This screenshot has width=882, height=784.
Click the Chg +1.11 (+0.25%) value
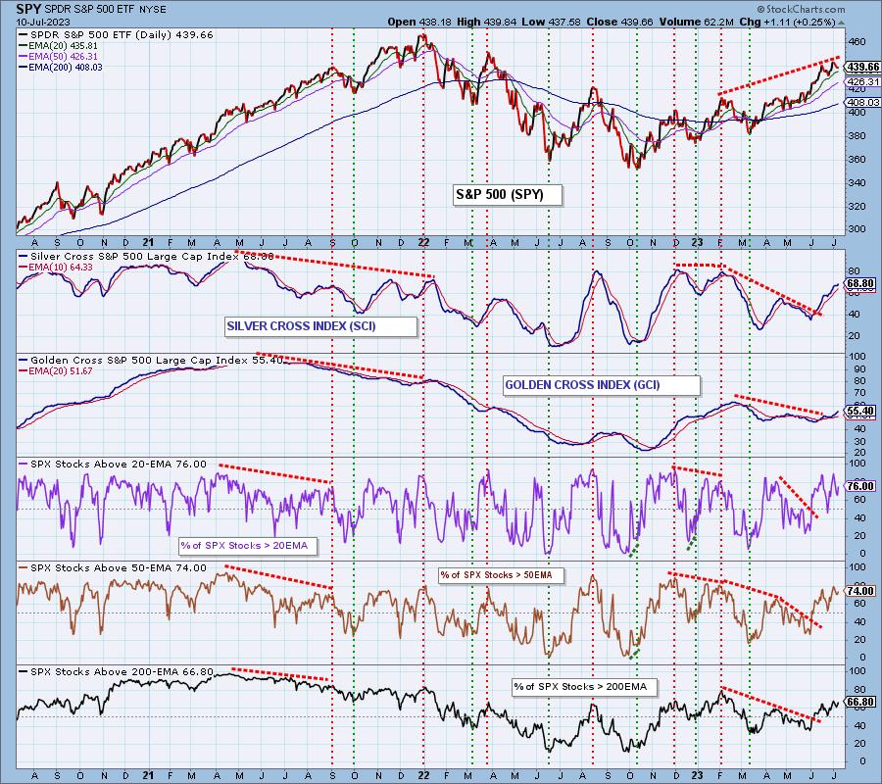[x=787, y=22]
